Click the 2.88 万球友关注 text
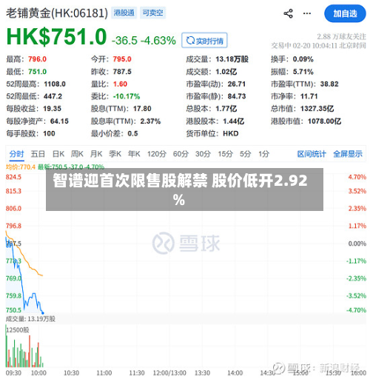This screenshot has width=370, height=379. [x=341, y=36]
